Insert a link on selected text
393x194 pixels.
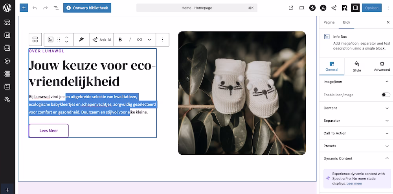140,40
